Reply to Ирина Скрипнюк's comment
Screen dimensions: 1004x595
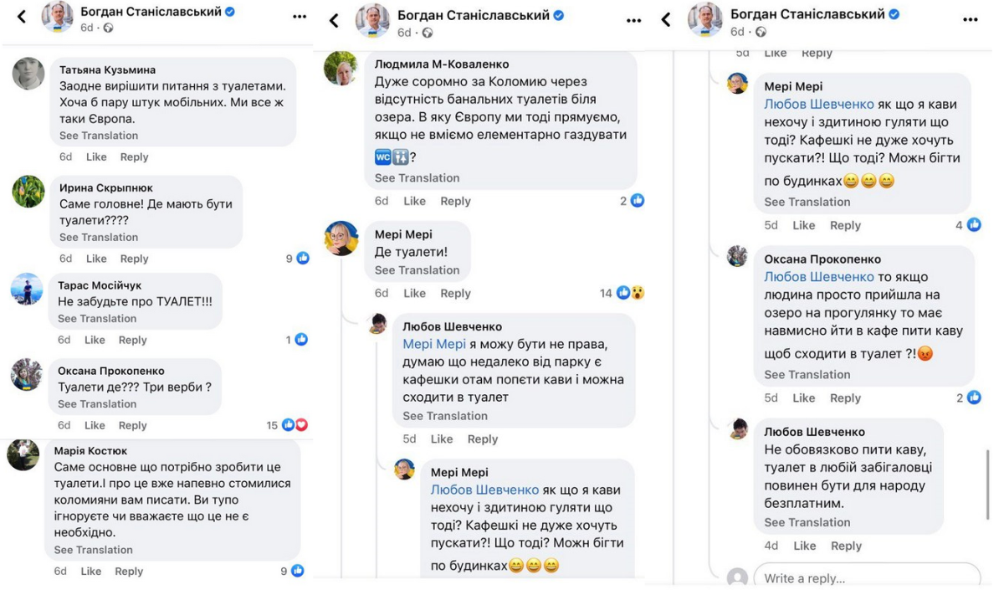(134, 259)
